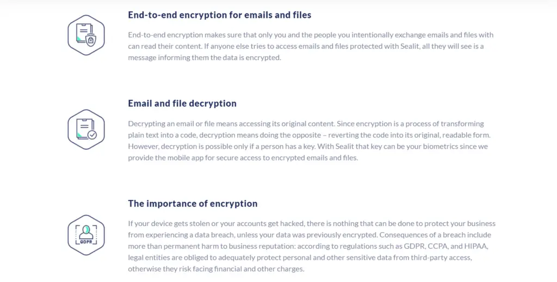Screen dimensions: 557x282
Task: Click the paragraph starting "End-to-end encryption makes sure"
Action: [x=311, y=46]
